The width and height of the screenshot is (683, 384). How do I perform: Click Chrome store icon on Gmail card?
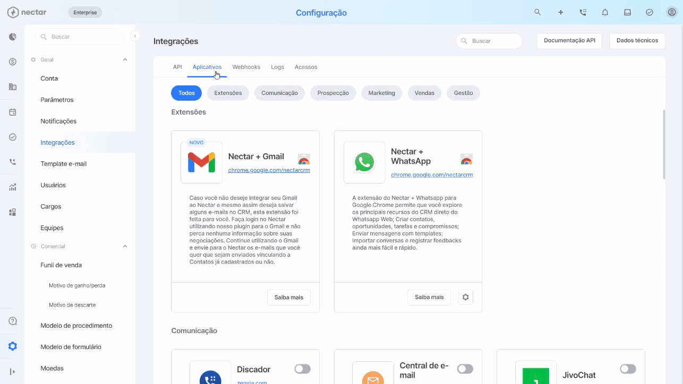pyautogui.click(x=304, y=159)
